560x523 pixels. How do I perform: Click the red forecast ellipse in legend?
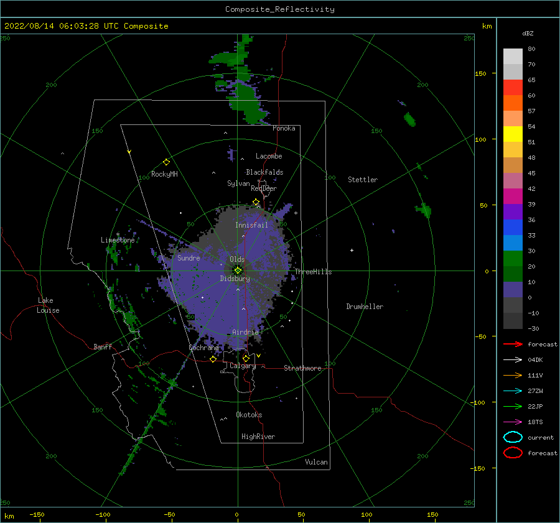click(513, 453)
